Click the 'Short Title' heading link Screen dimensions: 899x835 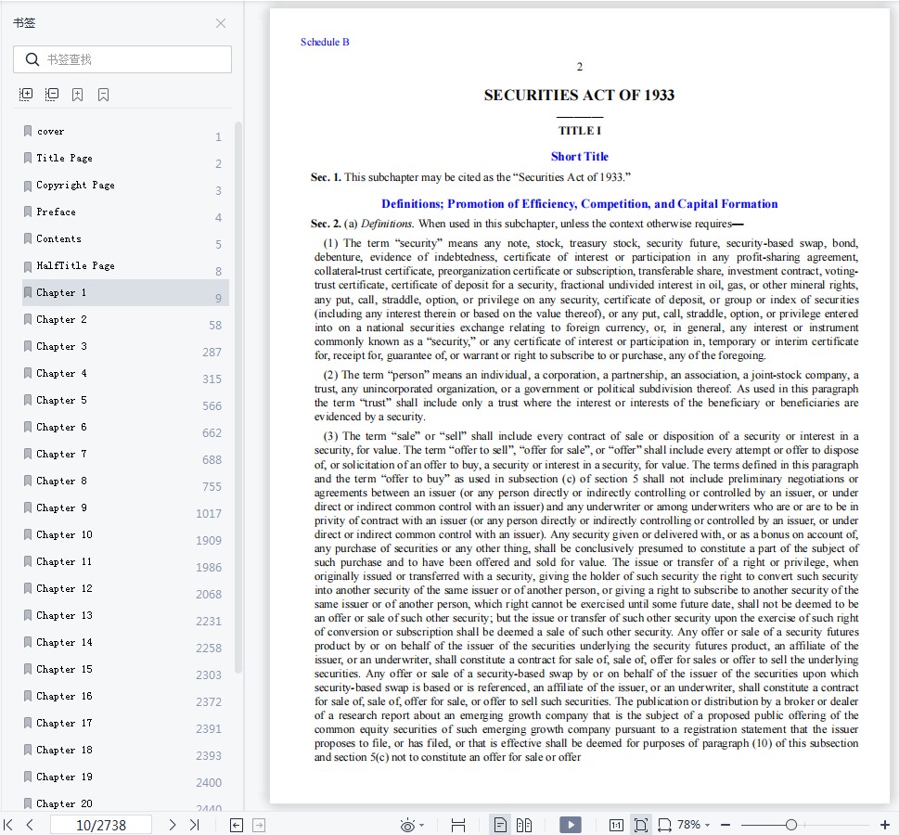[x=580, y=157]
